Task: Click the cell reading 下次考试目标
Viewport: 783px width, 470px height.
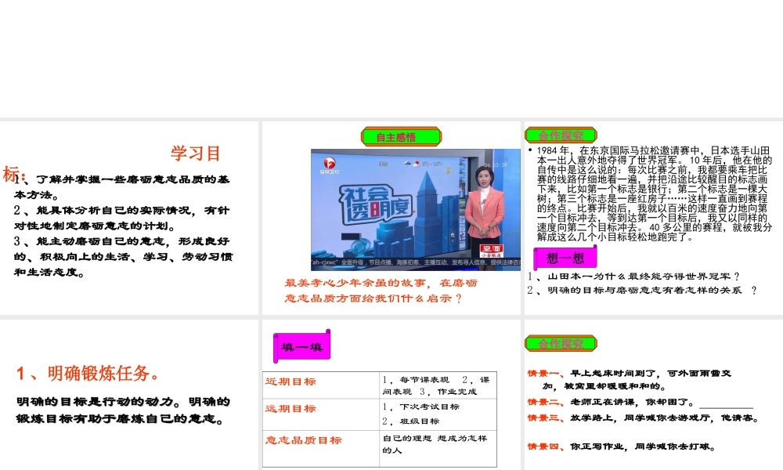Action: point(438,414)
